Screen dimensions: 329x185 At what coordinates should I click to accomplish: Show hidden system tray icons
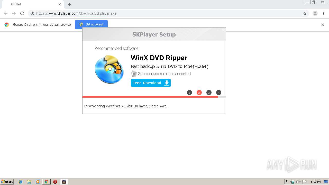click(287, 182)
